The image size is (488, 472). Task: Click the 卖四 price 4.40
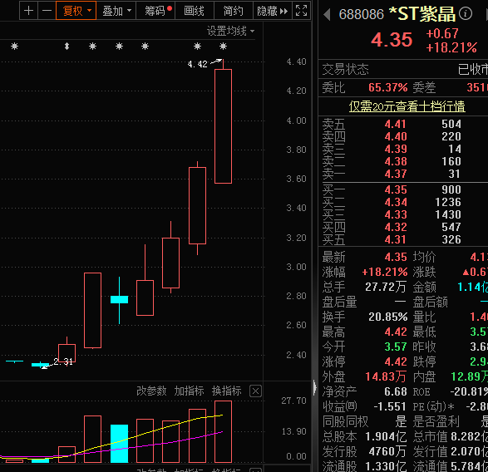(x=395, y=136)
